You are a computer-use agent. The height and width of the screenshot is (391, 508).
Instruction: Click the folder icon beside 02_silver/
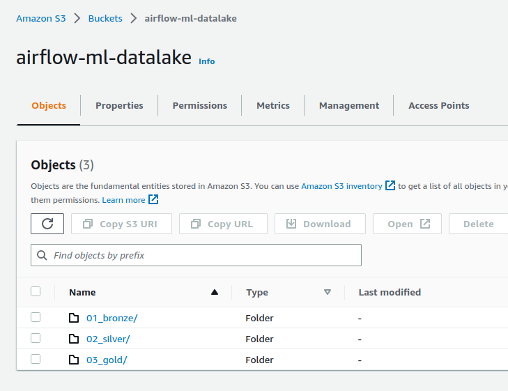pos(74,339)
